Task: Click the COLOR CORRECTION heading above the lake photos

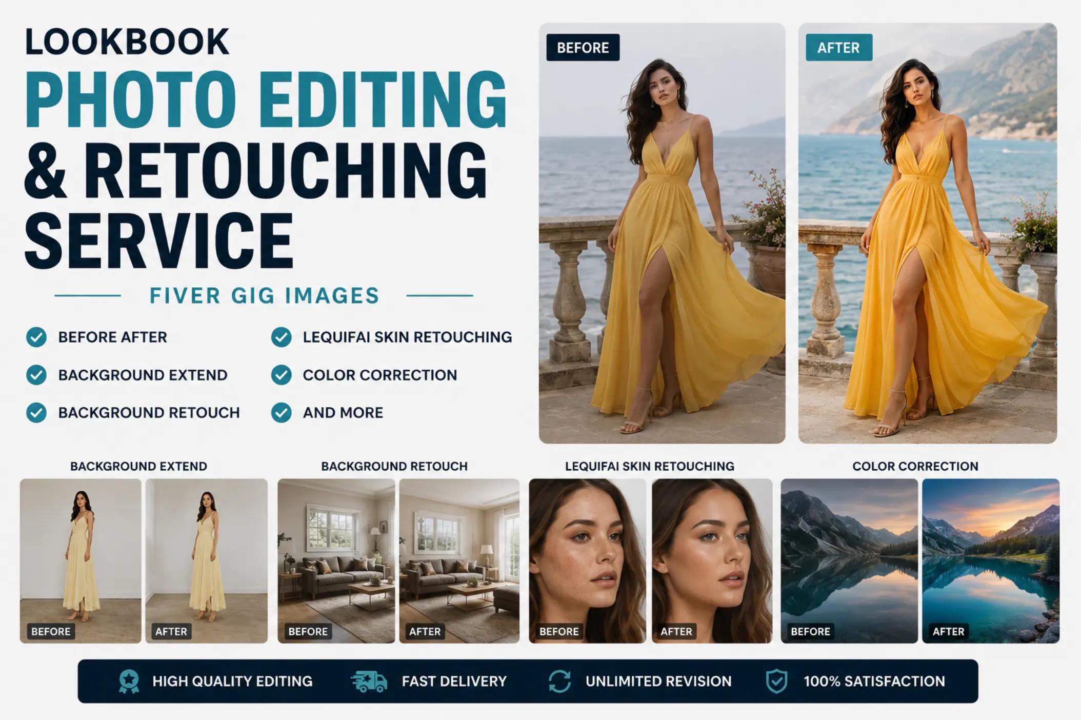Action: point(915,466)
